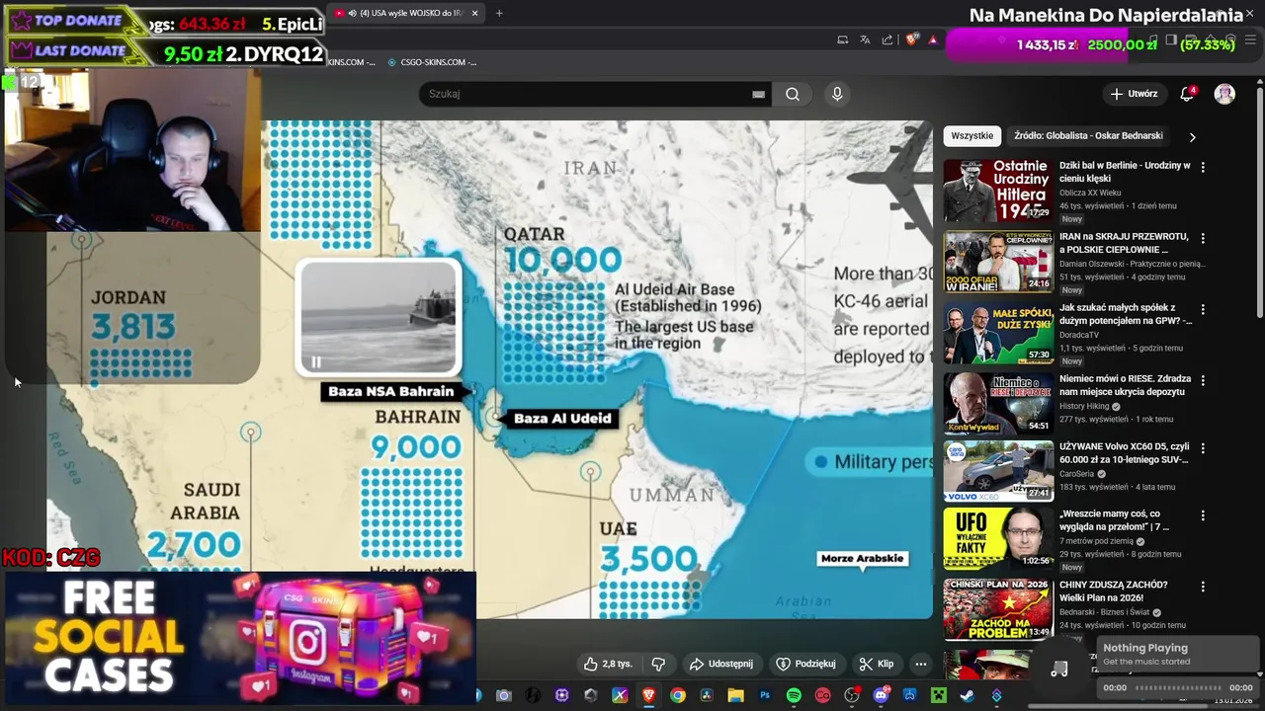Image resolution: width=1265 pixels, height=711 pixels.
Task: Open a new browser tab with plus
Action: pyautogui.click(x=499, y=13)
